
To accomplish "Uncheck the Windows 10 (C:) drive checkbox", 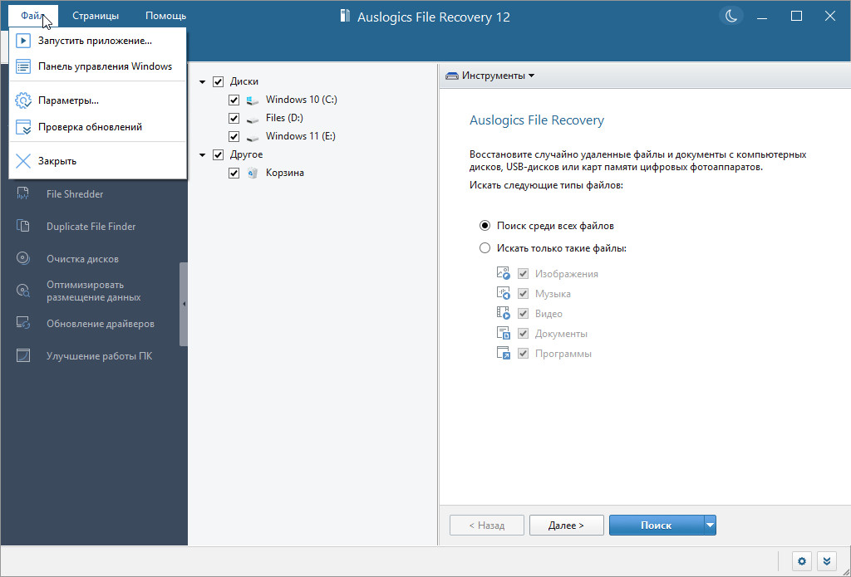I will click(234, 100).
